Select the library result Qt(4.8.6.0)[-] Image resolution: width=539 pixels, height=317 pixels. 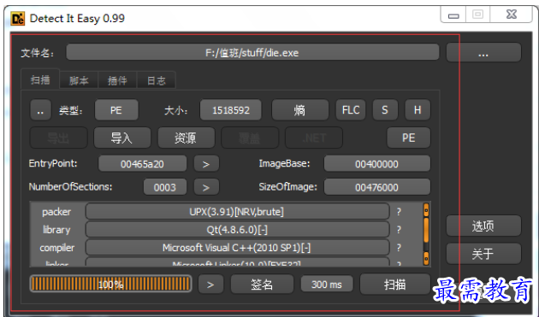[237, 230]
